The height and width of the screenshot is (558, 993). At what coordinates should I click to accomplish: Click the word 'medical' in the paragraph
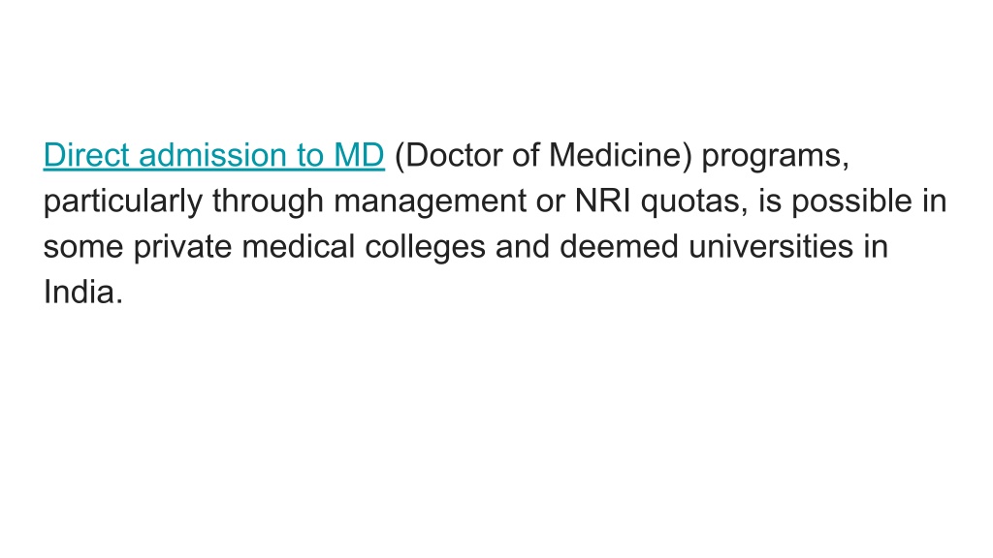click(299, 247)
